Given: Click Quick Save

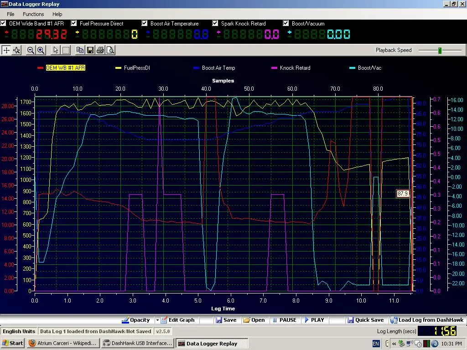Looking at the screenshot, I should click(365, 320).
